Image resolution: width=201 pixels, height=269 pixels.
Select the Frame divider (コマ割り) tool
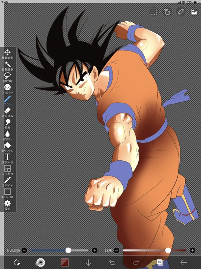tap(7, 170)
